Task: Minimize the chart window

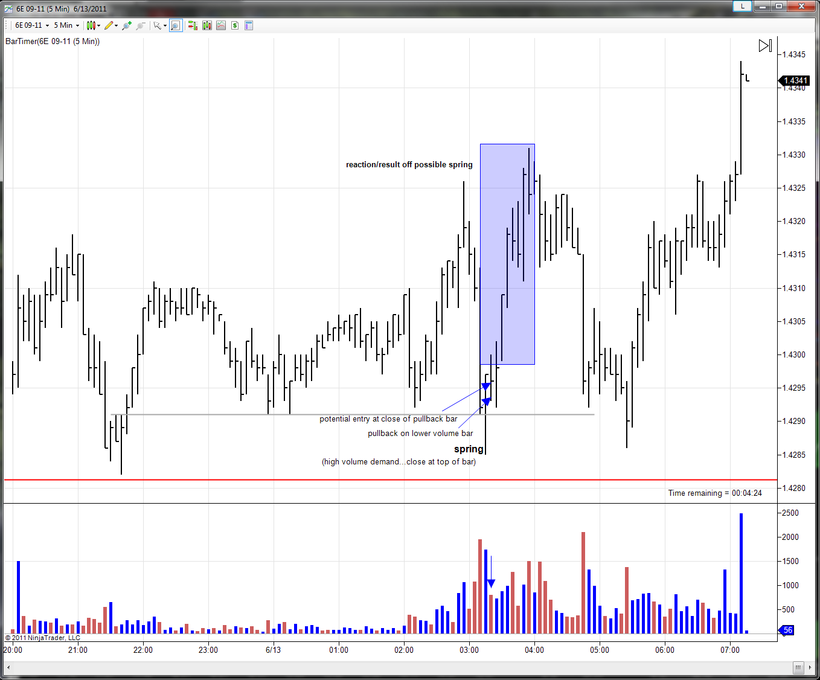Action: [x=763, y=6]
